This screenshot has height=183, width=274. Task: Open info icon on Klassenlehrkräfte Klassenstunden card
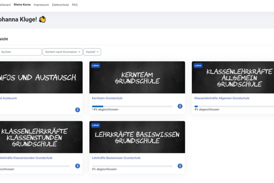[x=78, y=166]
